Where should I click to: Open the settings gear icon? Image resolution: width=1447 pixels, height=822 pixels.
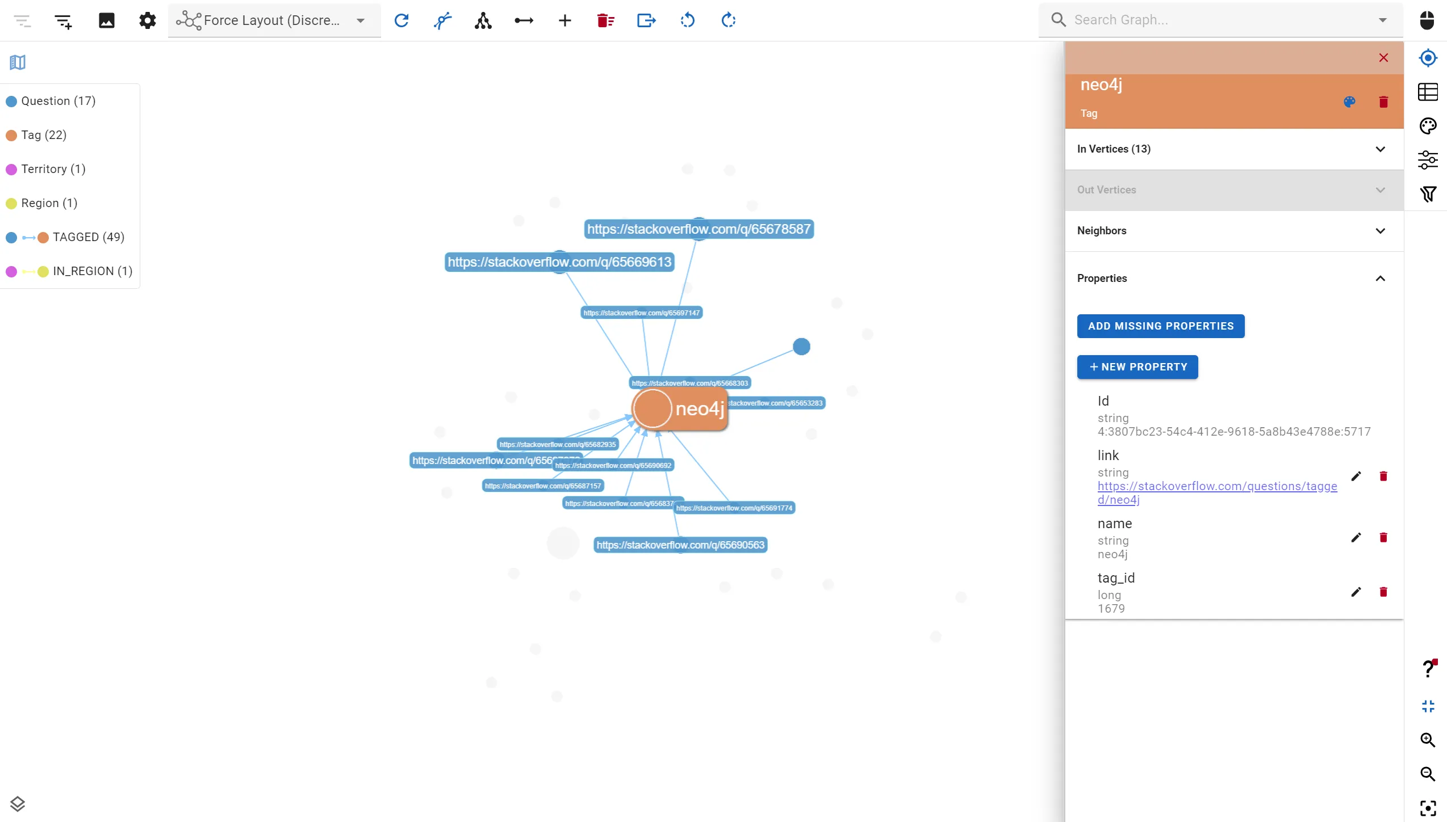click(x=147, y=21)
